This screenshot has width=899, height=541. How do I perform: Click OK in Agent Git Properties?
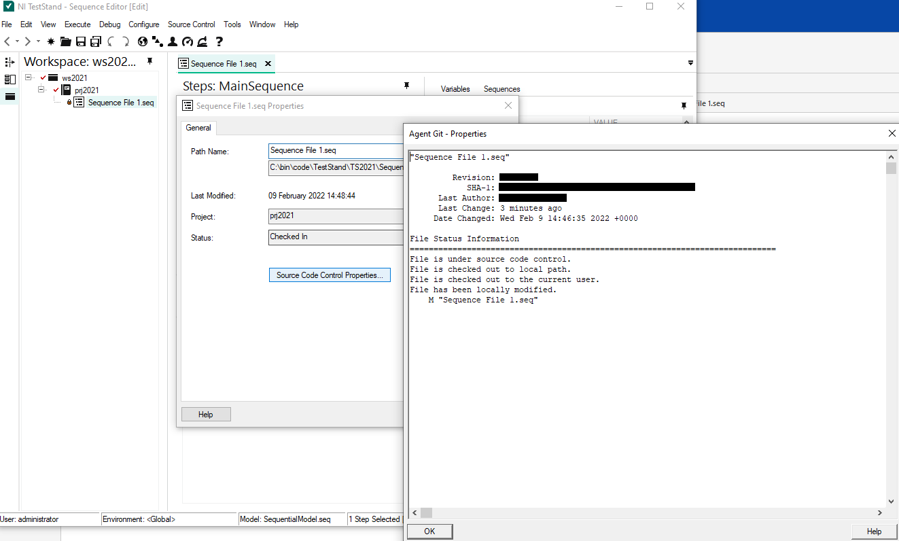point(429,531)
